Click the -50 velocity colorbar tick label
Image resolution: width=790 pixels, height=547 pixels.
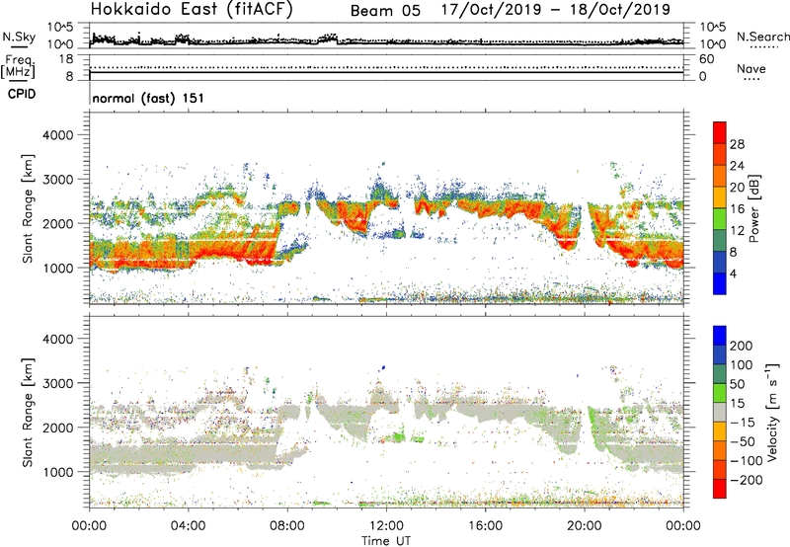[743, 441]
